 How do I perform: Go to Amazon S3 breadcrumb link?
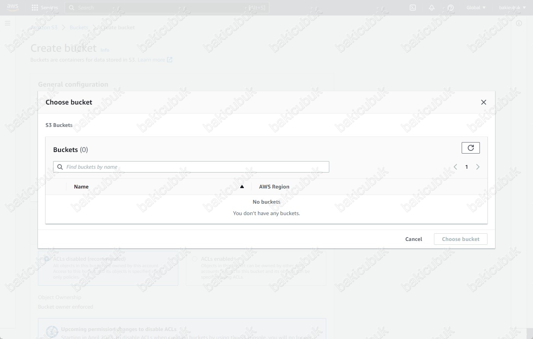44,27
